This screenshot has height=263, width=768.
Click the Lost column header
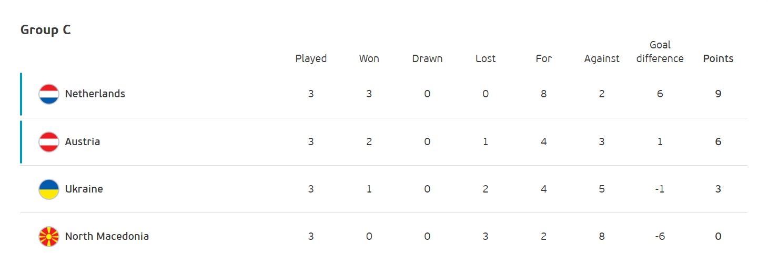486,58
